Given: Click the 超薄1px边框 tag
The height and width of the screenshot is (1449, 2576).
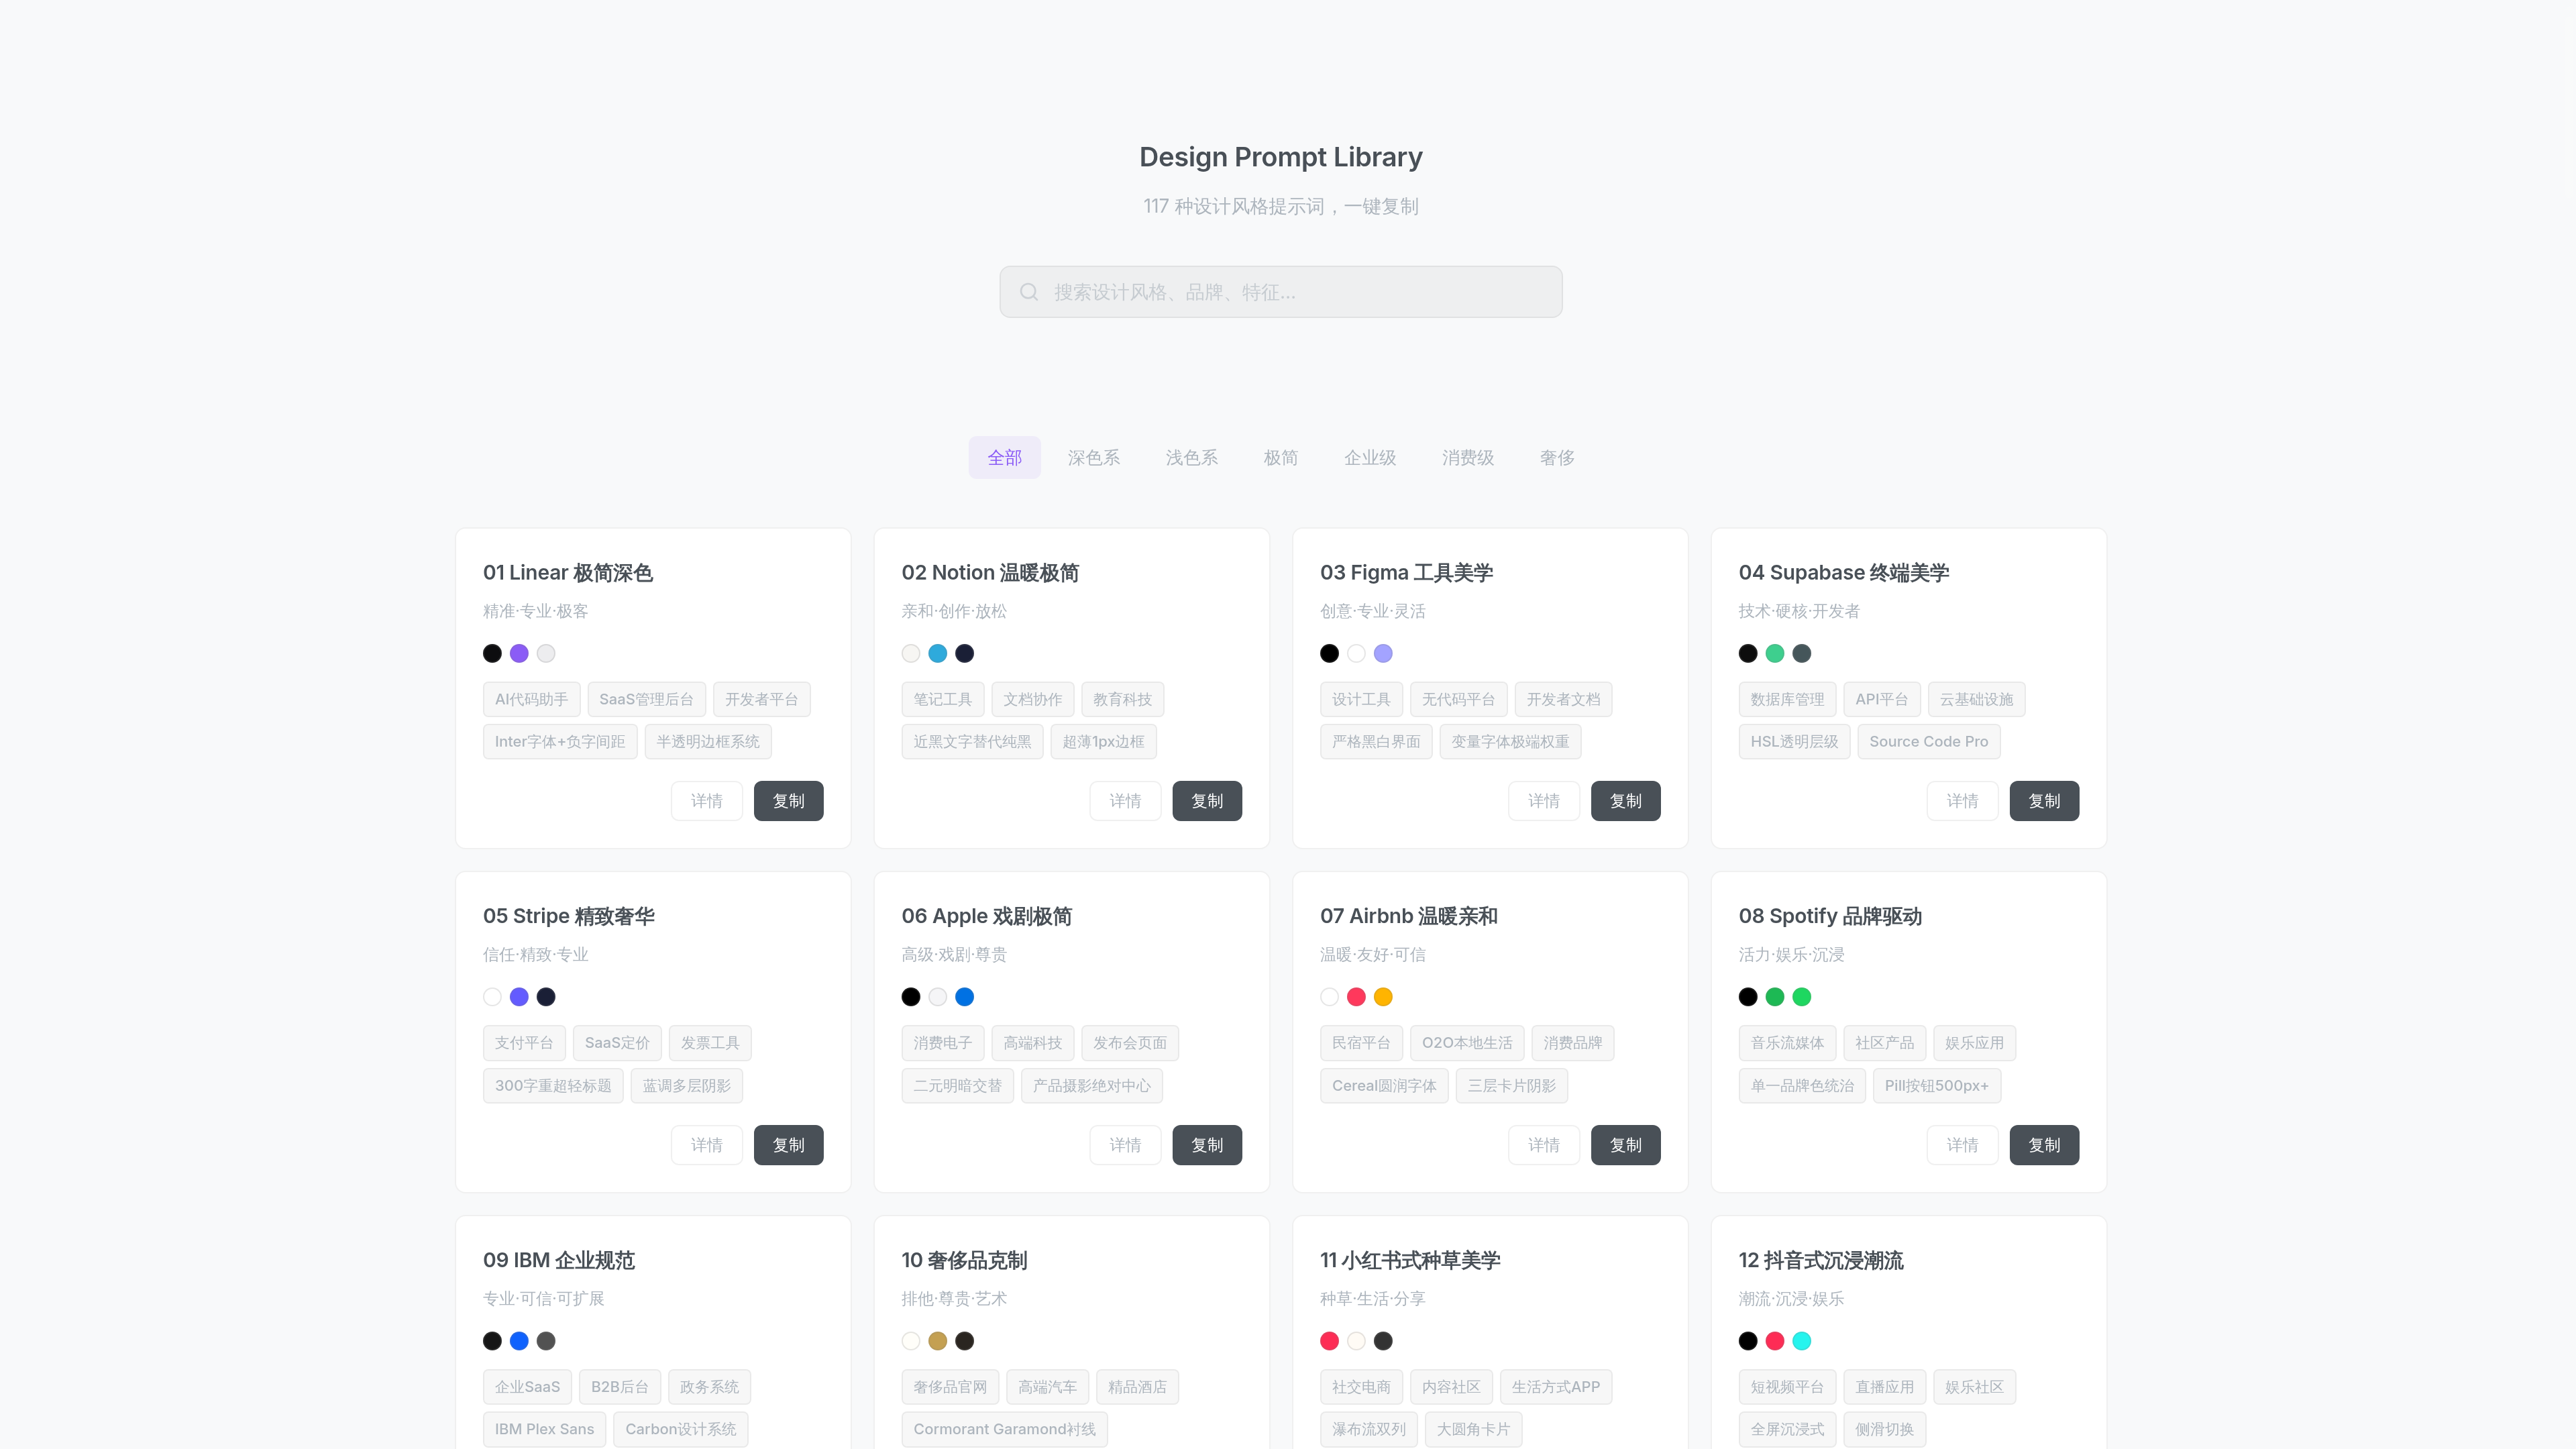Looking at the screenshot, I should [x=1103, y=741].
